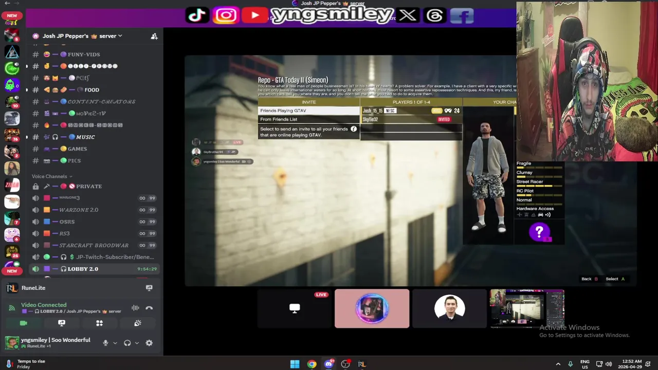
Task: Join the RS3 voice channel
Action: click(95, 233)
